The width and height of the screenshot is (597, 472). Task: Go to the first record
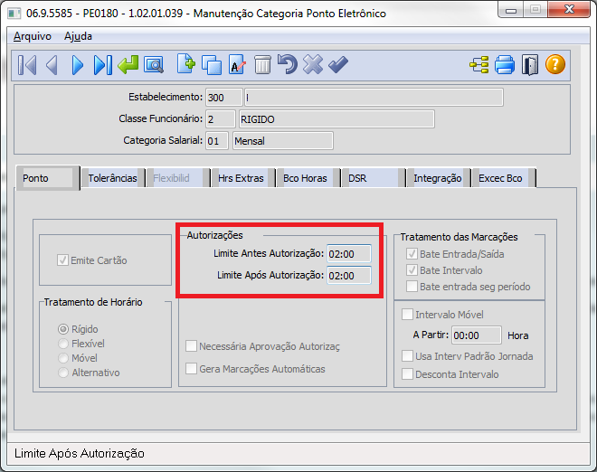pyautogui.click(x=27, y=65)
